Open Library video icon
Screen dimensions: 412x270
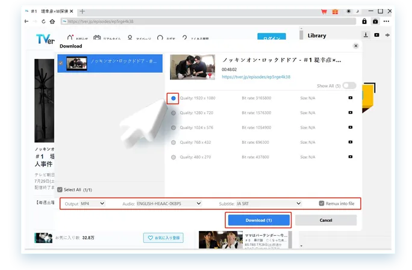point(376,35)
